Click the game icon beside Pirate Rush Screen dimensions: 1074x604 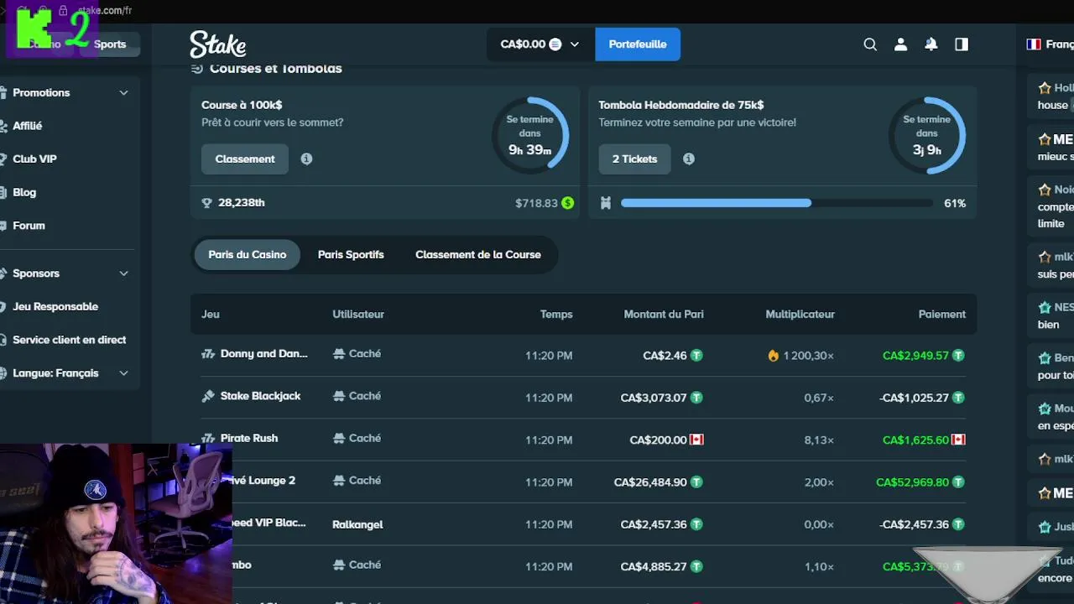tap(208, 438)
